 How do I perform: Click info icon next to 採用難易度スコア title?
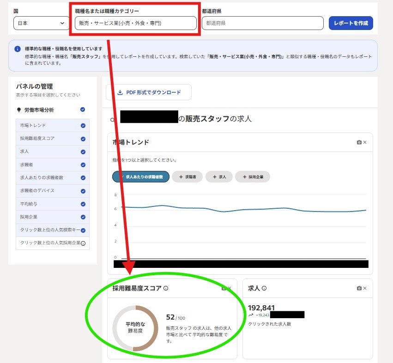coord(166,288)
